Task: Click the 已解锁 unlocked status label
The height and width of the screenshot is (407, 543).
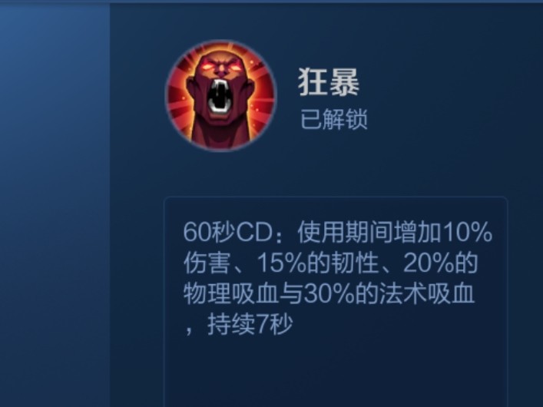Action: pyautogui.click(x=333, y=120)
